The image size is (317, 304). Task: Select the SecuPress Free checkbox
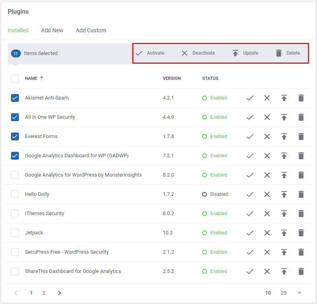point(15,252)
